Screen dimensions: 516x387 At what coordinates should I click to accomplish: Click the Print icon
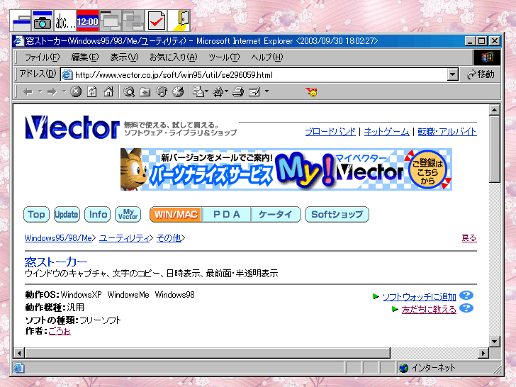pos(238,92)
